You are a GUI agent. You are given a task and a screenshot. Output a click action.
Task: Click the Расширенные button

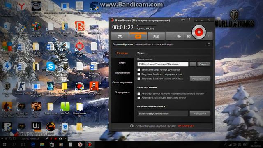click(200, 79)
